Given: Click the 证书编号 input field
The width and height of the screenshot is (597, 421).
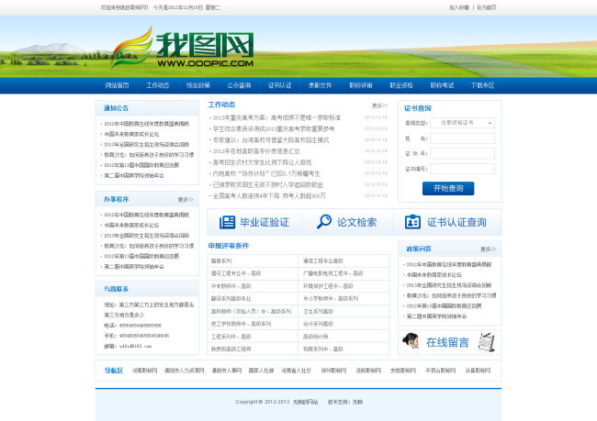Looking at the screenshot, I should point(463,169).
